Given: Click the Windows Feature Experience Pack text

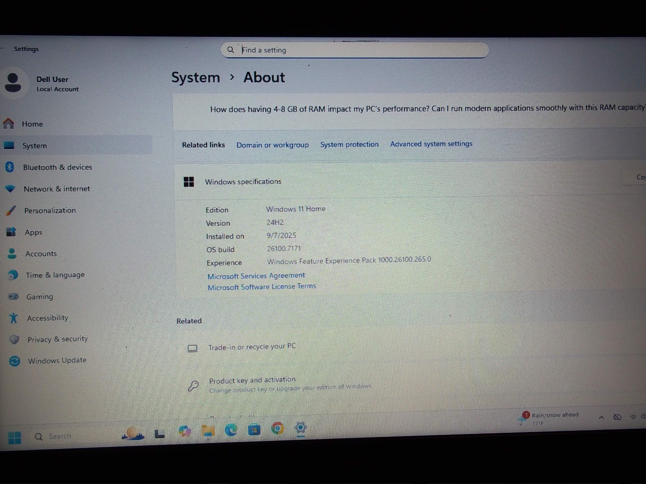Looking at the screenshot, I should [x=349, y=261].
